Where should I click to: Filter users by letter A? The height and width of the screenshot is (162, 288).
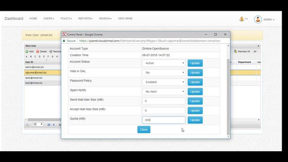pyautogui.click(x=27, y=57)
